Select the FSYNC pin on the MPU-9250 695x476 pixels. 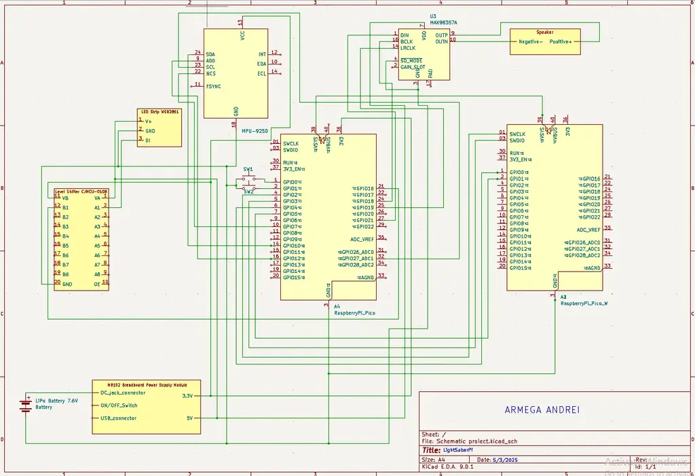point(213,86)
